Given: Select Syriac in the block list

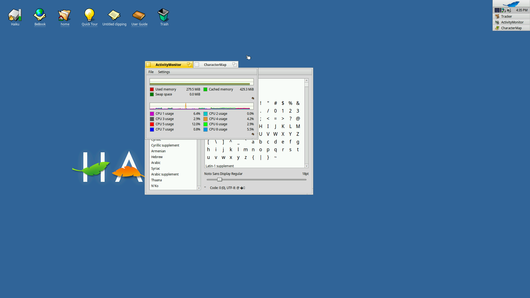Looking at the screenshot, I should click(x=173, y=169).
